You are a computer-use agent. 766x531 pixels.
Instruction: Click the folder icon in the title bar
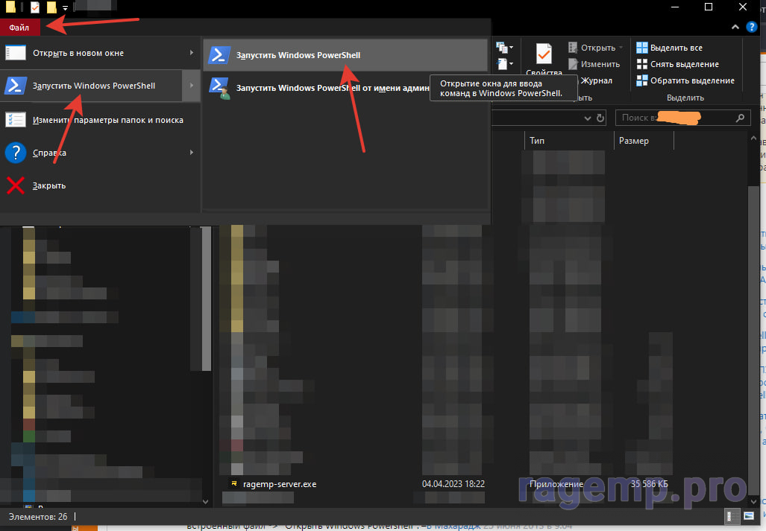(x=10, y=7)
